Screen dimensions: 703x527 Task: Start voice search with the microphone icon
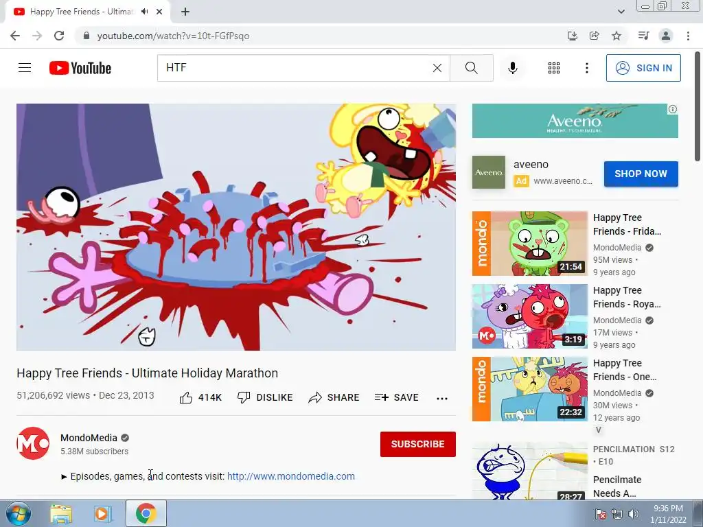tap(512, 68)
